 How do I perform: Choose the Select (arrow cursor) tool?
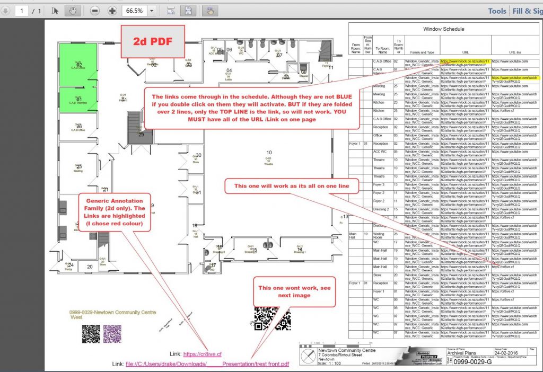click(x=56, y=11)
